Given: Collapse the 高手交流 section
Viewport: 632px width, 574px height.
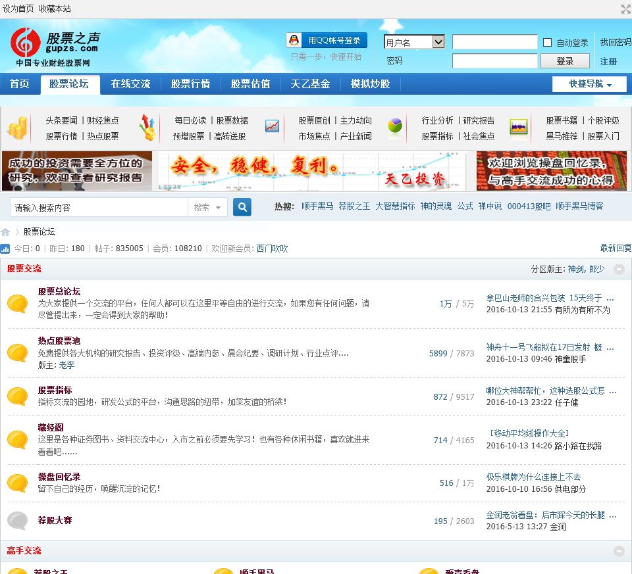Looking at the screenshot, I should coord(619,551).
